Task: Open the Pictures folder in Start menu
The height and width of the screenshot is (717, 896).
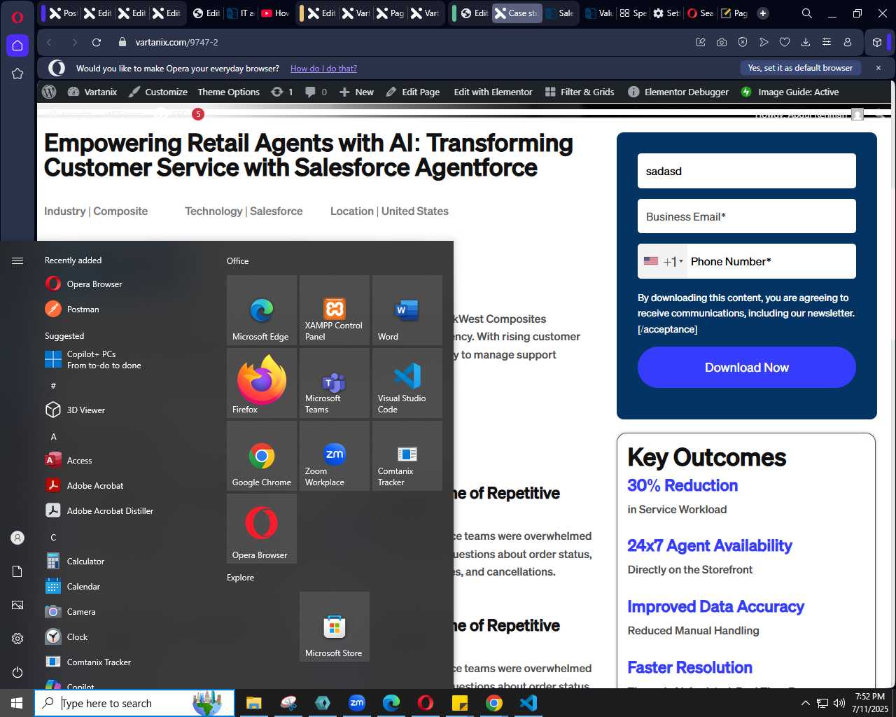Action: pos(17,605)
